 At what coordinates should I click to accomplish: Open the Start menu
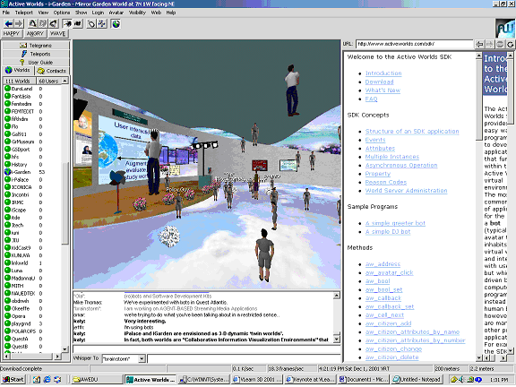13,380
